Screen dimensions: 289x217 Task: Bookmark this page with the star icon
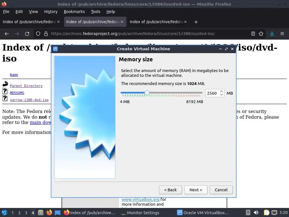click(261, 34)
